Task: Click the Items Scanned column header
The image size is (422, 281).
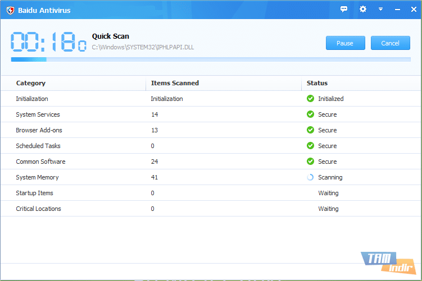Action: 175,83
